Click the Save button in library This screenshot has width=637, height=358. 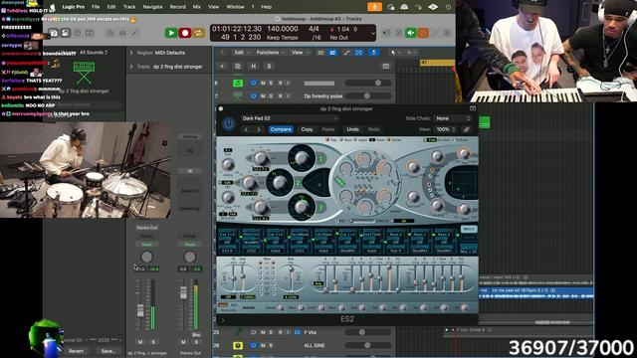[108, 351]
